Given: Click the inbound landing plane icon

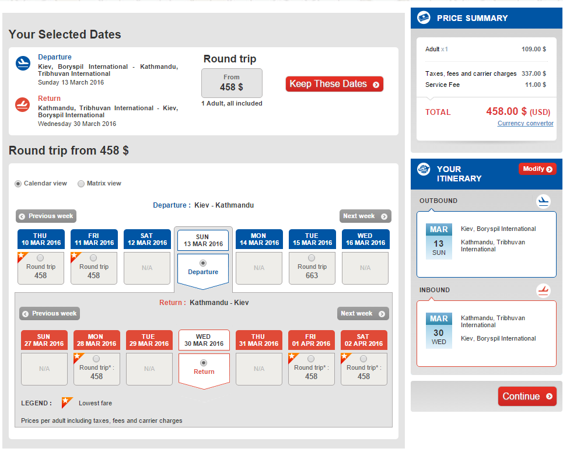Looking at the screenshot, I should tap(543, 290).
